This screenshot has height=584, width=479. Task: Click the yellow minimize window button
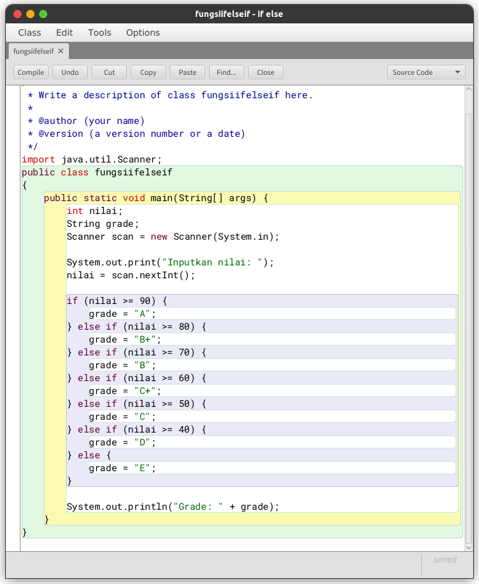[x=30, y=13]
